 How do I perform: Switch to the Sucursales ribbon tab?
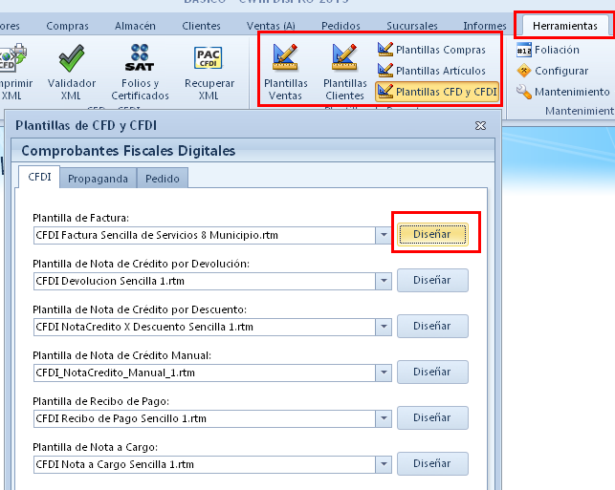pyautogui.click(x=412, y=26)
